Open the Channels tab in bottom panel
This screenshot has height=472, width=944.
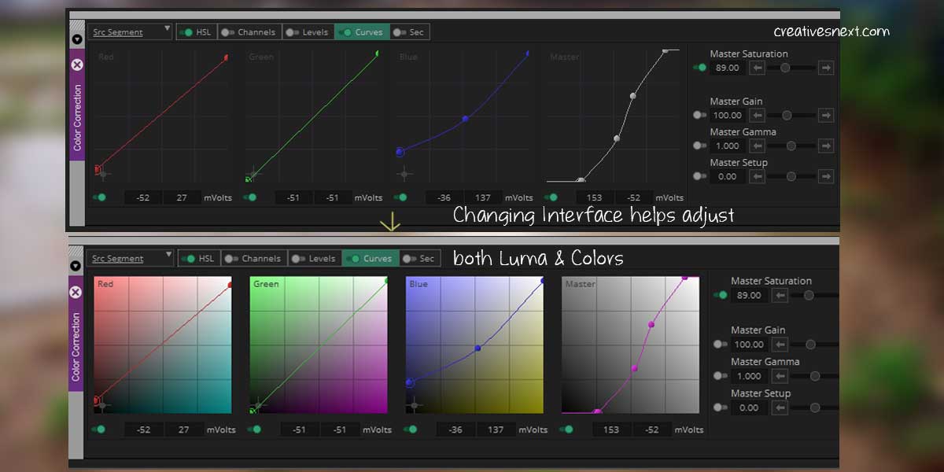click(x=253, y=258)
